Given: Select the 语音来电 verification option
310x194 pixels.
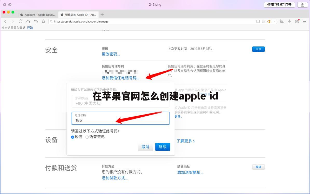Looking at the screenshot, I should click(87, 137).
